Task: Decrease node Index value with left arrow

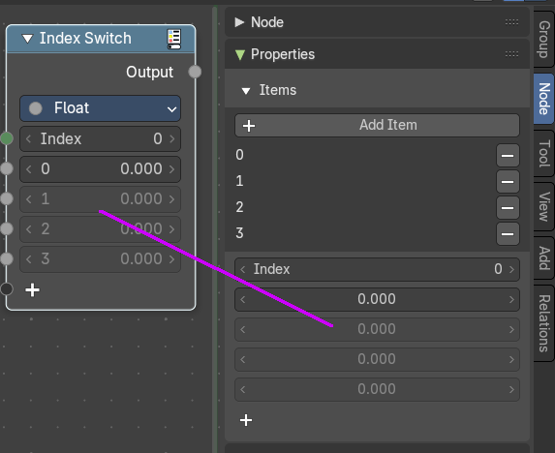Action: 29,138
